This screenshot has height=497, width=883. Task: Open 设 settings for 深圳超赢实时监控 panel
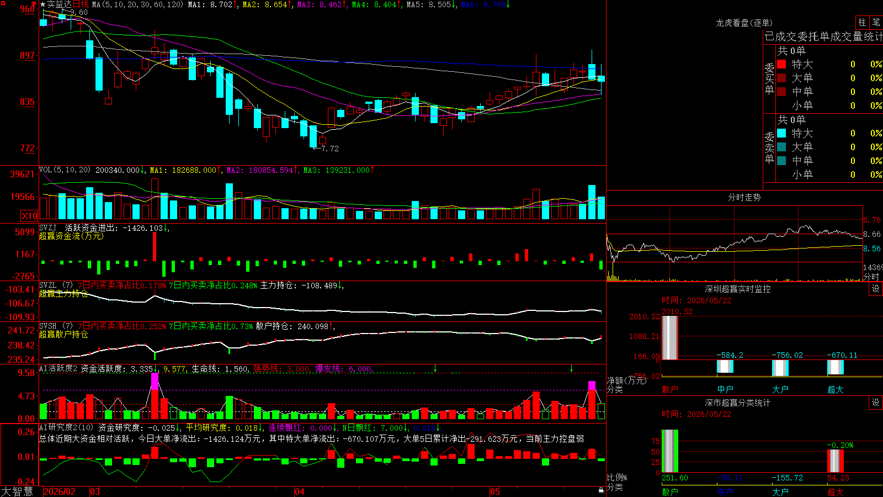coord(876,289)
